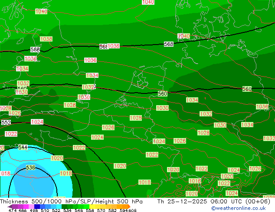Click legend value 570
Viewport: 275px width, 212px height.
click(101, 210)
